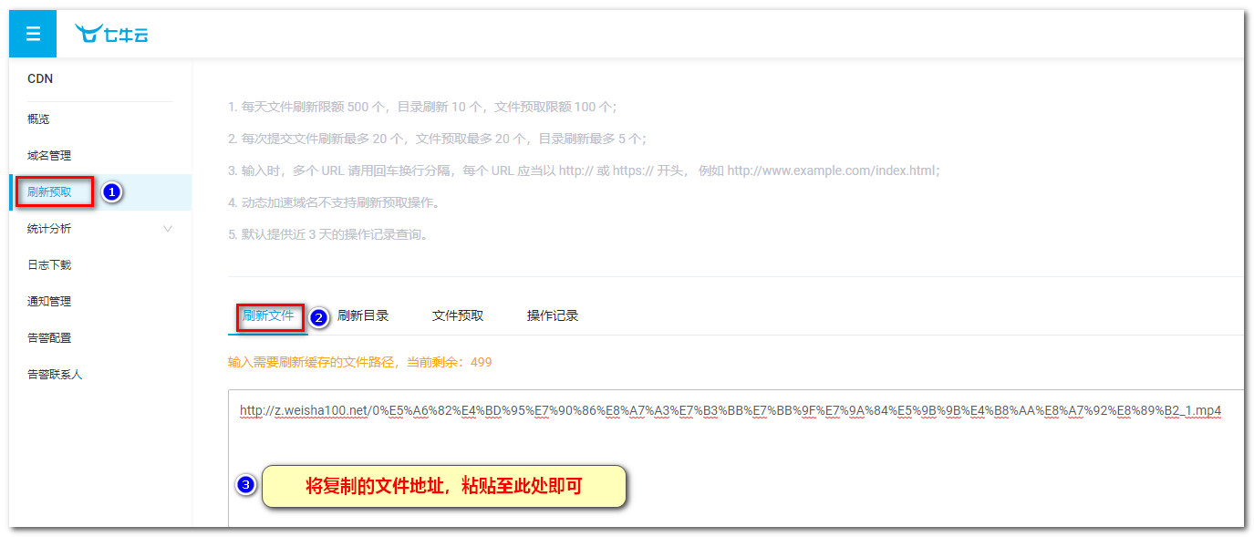Go to 域名管理 in sidebar
Image resolution: width=1254 pixels, height=537 pixels.
pos(49,156)
